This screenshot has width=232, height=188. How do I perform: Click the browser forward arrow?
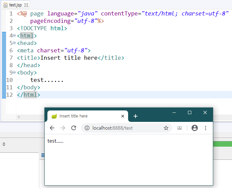pos(63,128)
